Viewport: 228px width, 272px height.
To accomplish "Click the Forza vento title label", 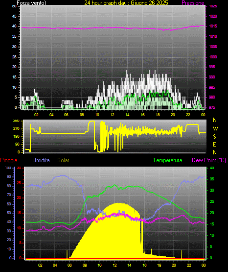I will click(x=31, y=3).
